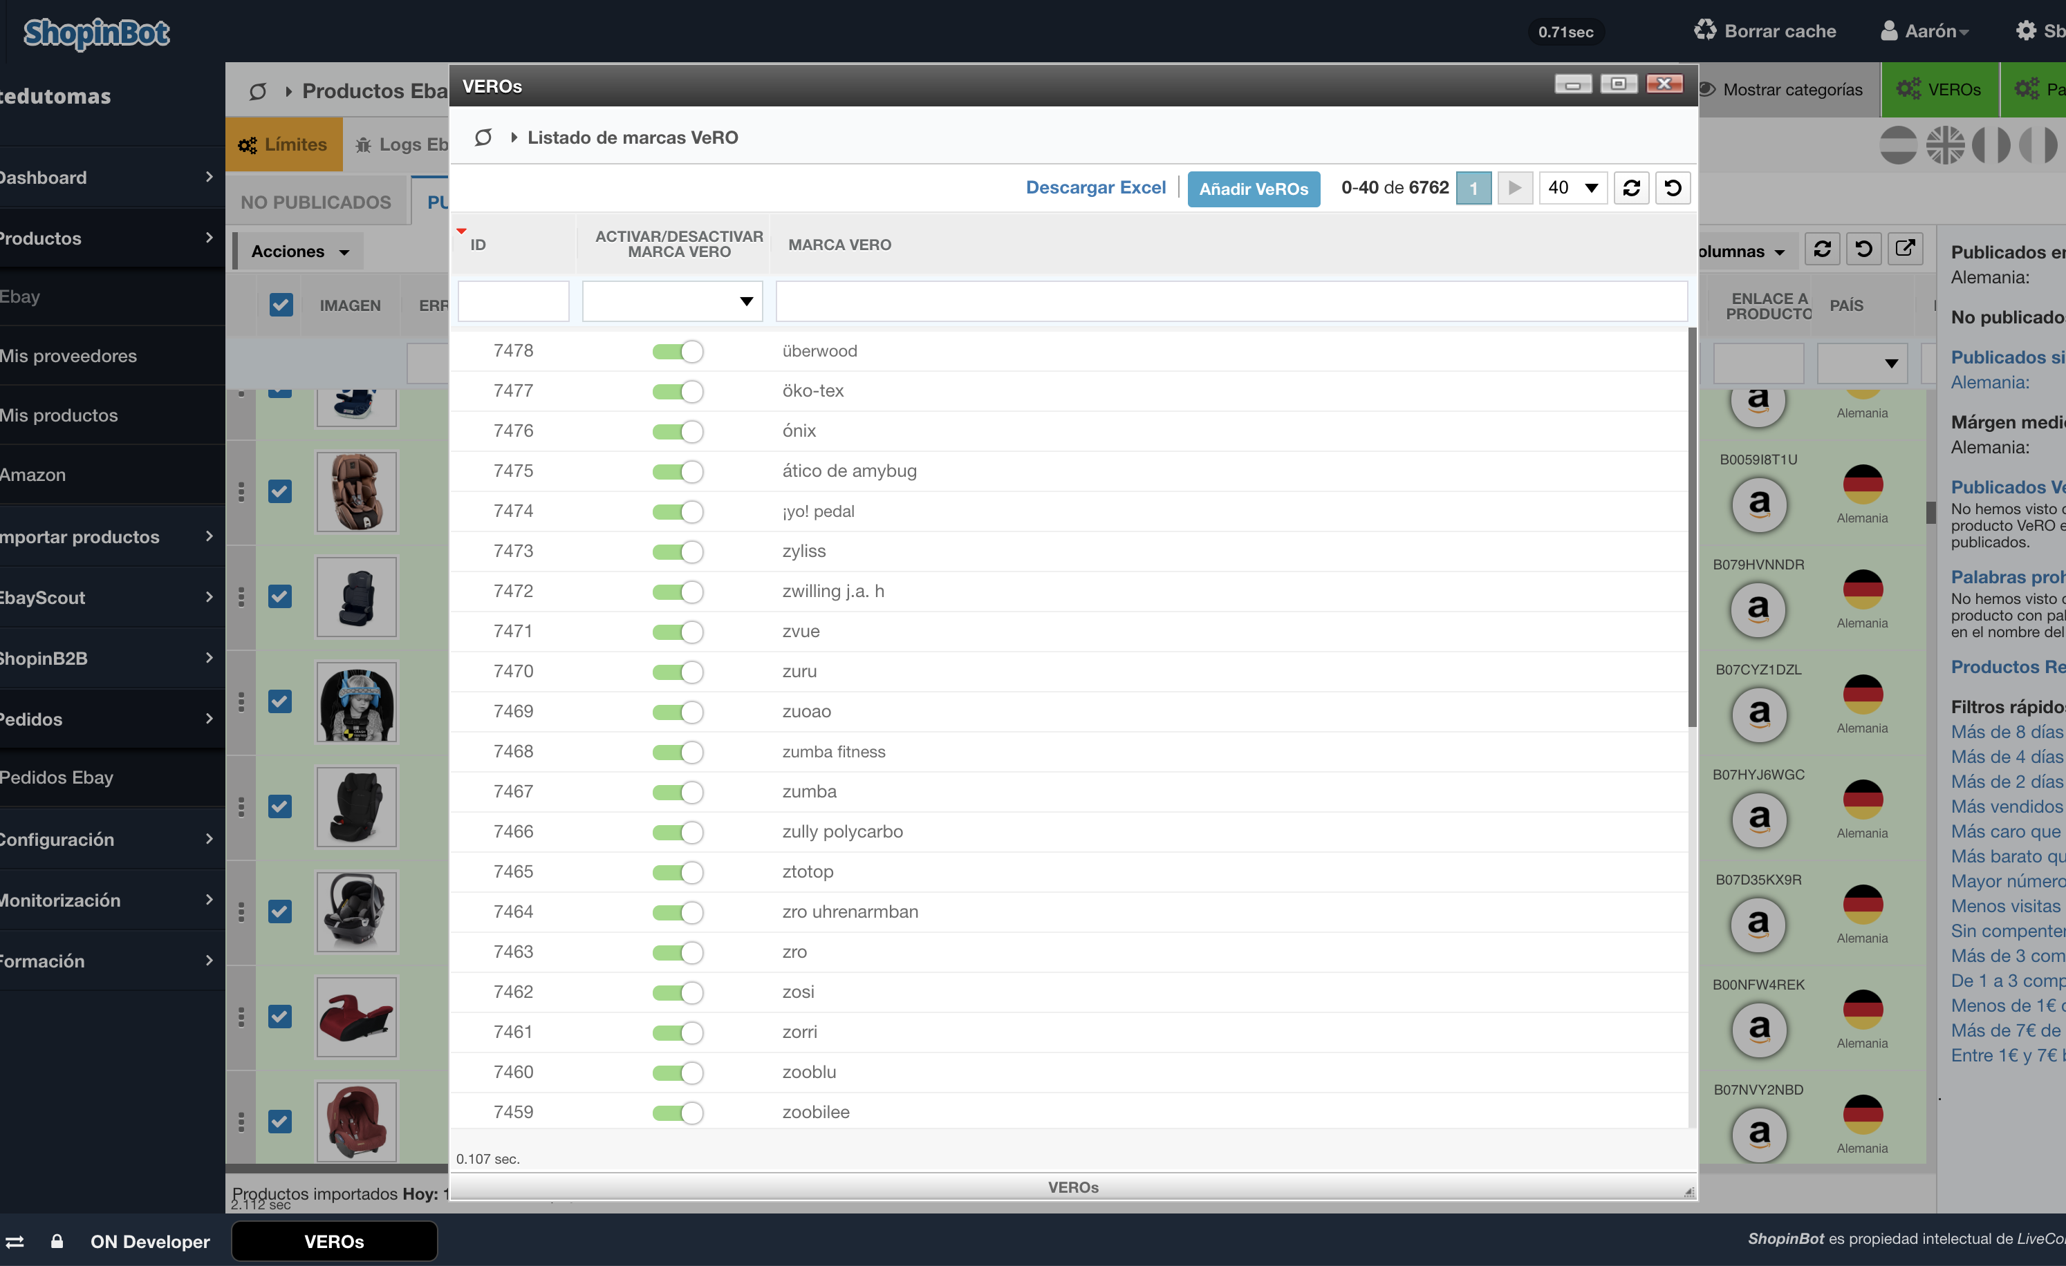Click the Productos Ebay refresh icon
The width and height of the screenshot is (2066, 1266).
click(x=257, y=91)
